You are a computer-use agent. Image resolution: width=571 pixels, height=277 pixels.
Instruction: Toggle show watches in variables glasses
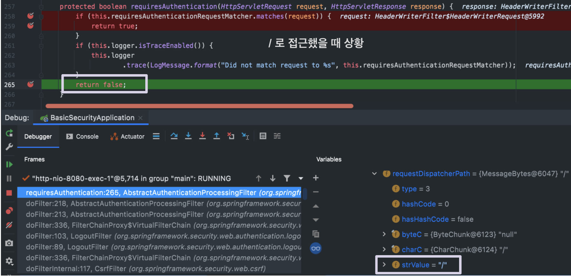[x=316, y=248]
